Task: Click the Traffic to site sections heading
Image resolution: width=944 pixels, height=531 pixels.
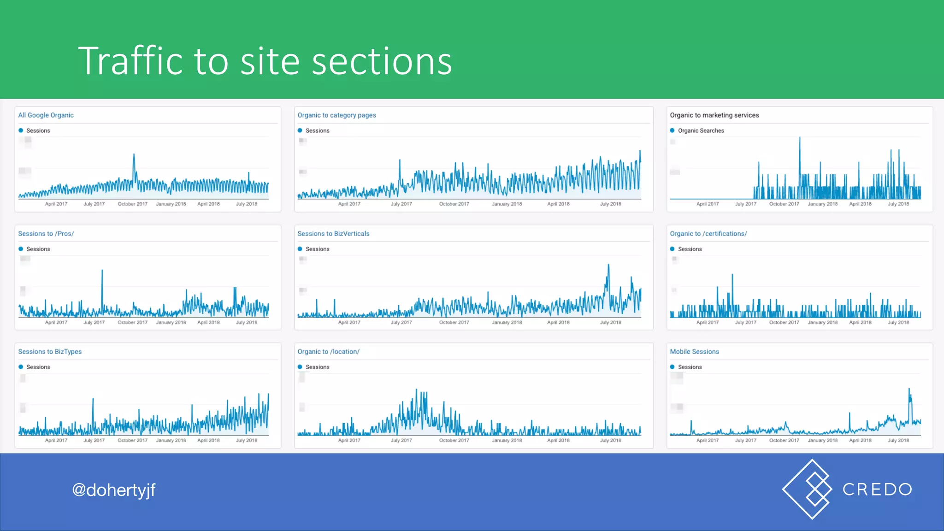Action: (265, 61)
